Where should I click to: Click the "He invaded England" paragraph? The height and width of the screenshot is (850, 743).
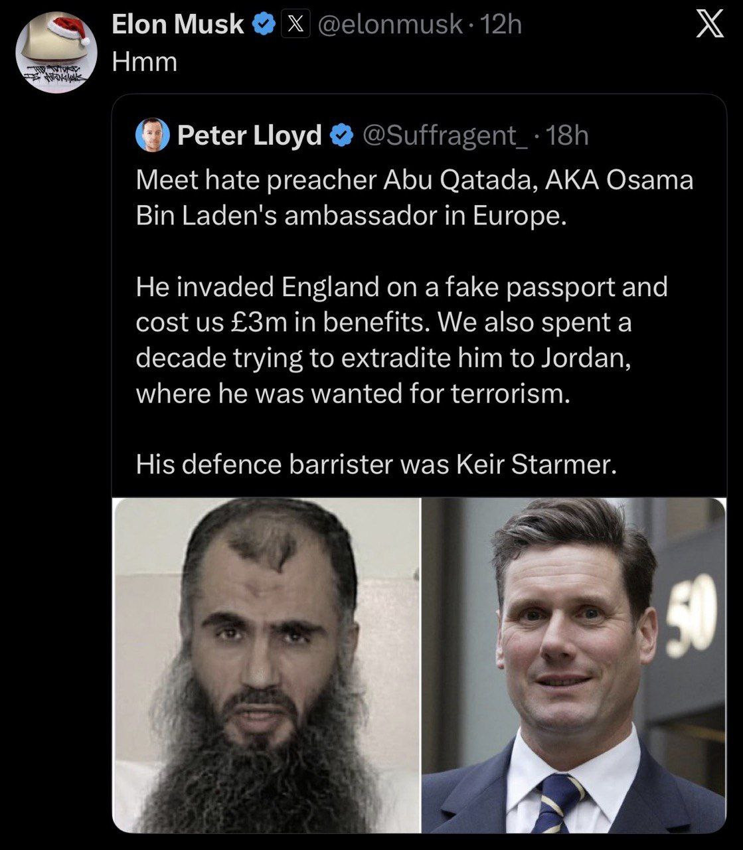pos(401,340)
